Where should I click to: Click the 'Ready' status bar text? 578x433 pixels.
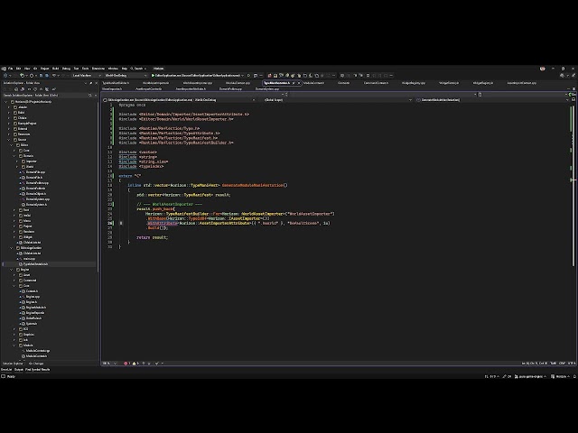coord(11,376)
